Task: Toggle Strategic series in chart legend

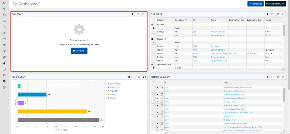Action: (114, 94)
